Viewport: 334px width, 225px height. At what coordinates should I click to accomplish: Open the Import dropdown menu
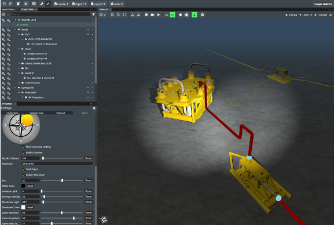coord(79,4)
